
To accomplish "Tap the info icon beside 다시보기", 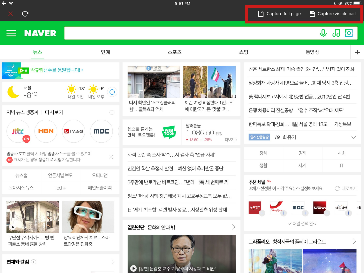I will point(112,112).
